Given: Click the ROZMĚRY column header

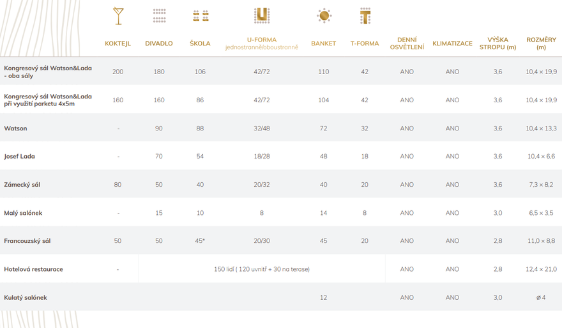Looking at the screenshot, I should click(541, 43).
